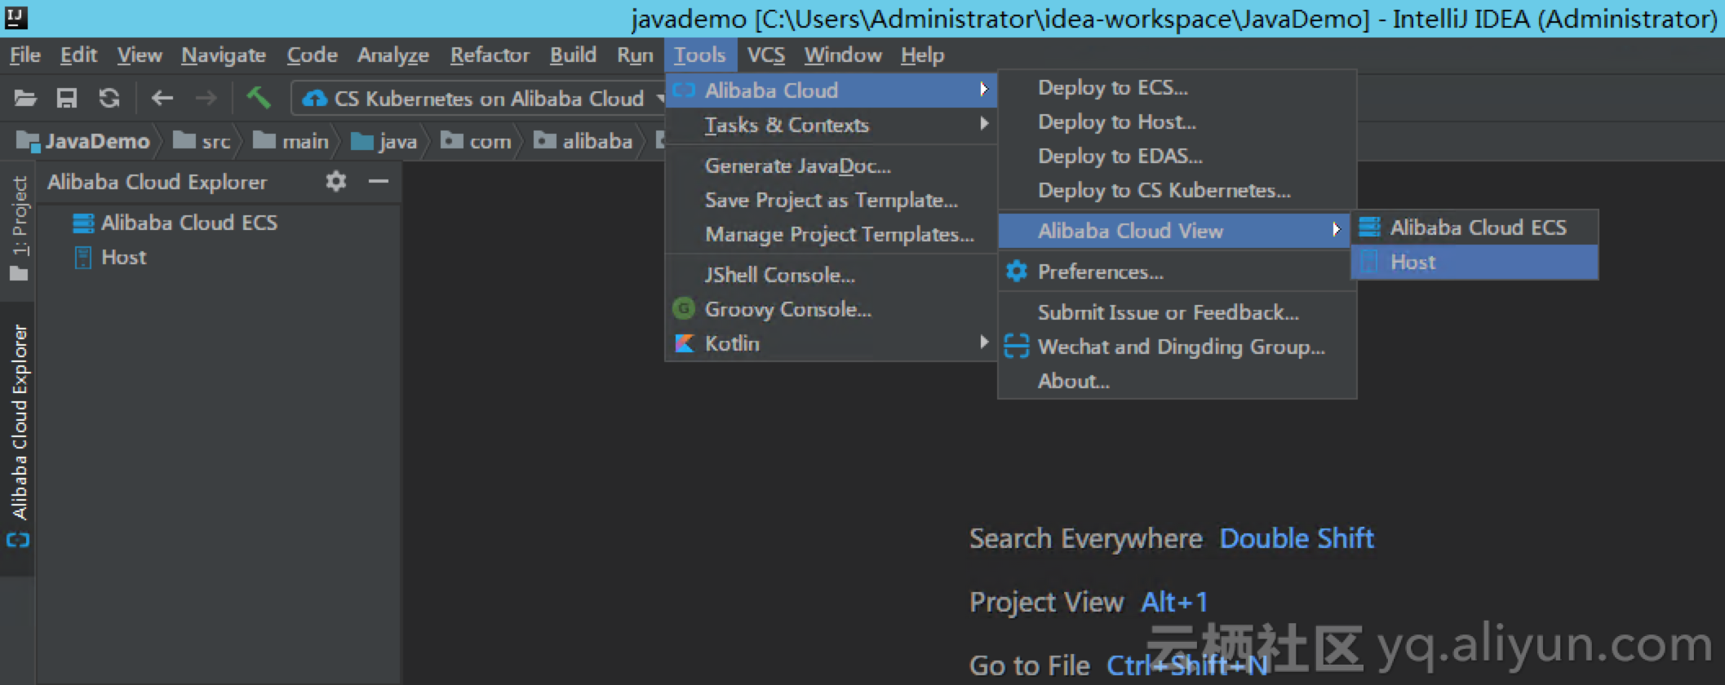Launch JShell Console from Tools menu
The height and width of the screenshot is (685, 1725).
click(x=831, y=275)
